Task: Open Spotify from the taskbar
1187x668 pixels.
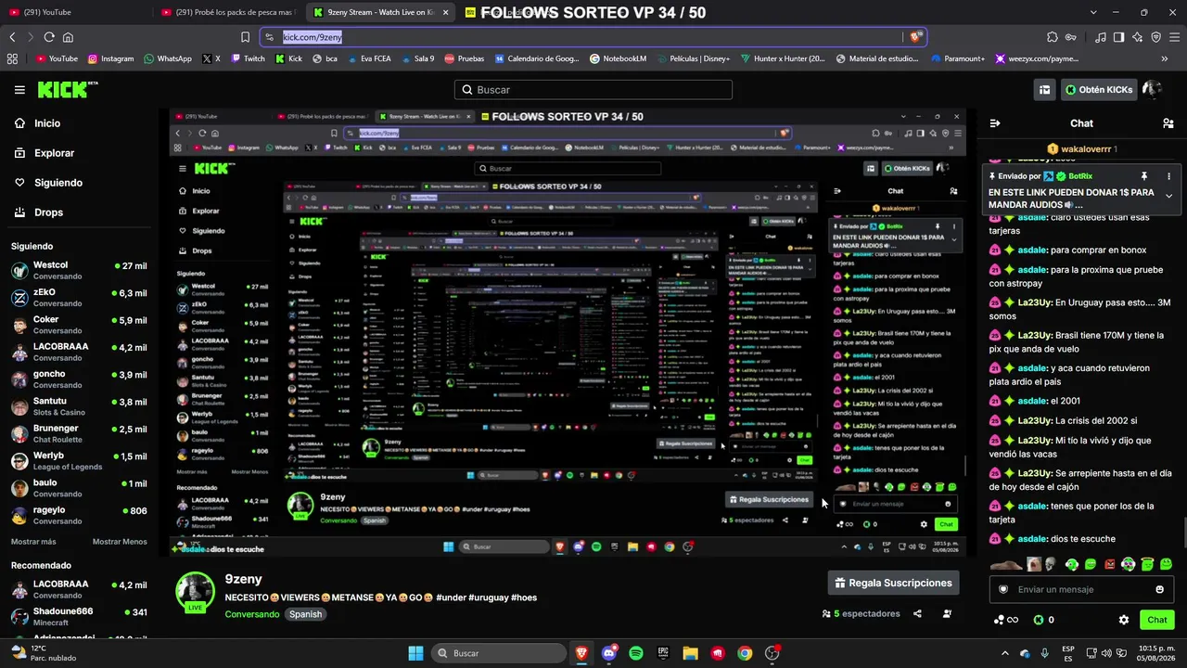Action: 636,653
